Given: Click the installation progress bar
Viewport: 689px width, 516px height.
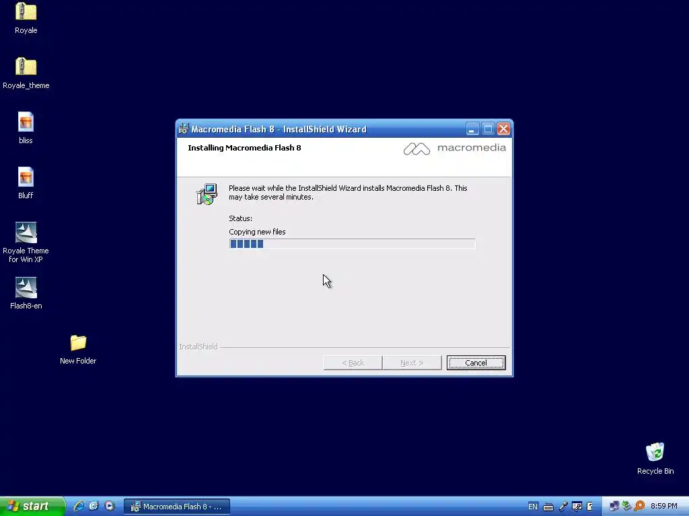Looking at the screenshot, I should pos(352,244).
